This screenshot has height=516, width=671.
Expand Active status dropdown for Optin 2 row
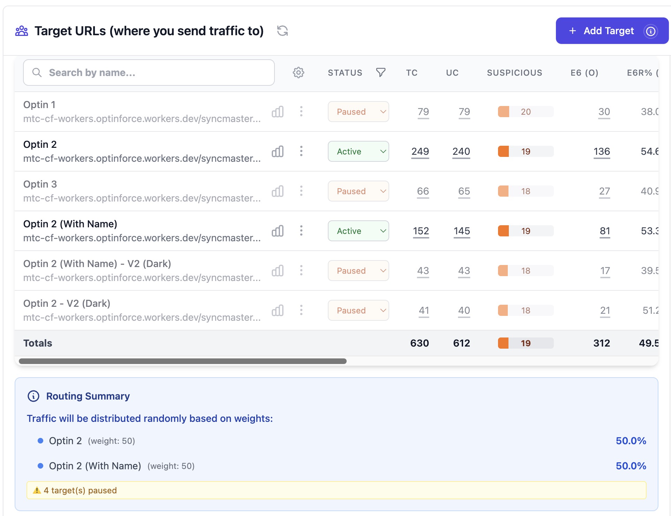pos(358,151)
